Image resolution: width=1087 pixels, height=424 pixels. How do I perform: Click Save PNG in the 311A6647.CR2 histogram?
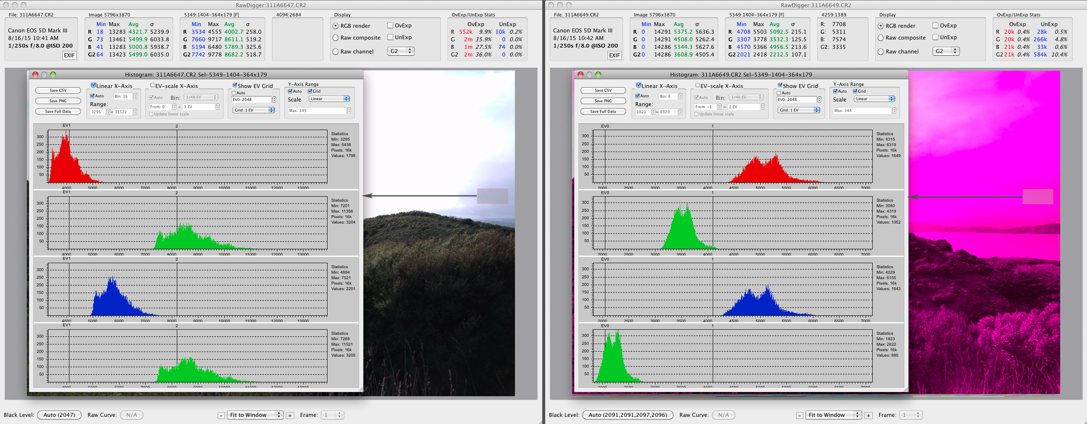click(x=58, y=101)
